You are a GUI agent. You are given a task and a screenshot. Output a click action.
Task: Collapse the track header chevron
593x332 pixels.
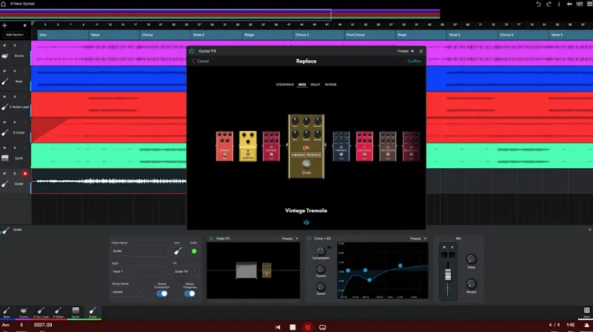[x=25, y=25]
